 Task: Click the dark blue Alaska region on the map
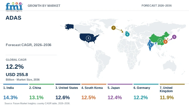click(69, 27)
